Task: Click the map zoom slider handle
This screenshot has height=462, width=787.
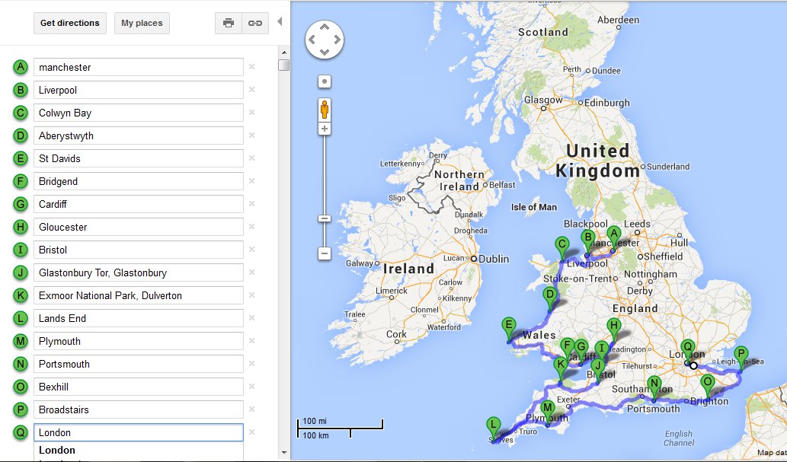Action: click(x=325, y=218)
